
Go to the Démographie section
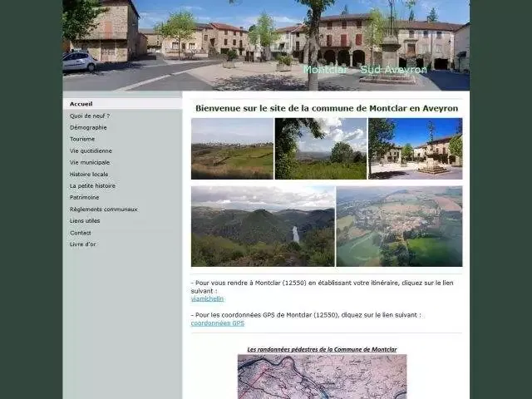pyautogui.click(x=88, y=127)
